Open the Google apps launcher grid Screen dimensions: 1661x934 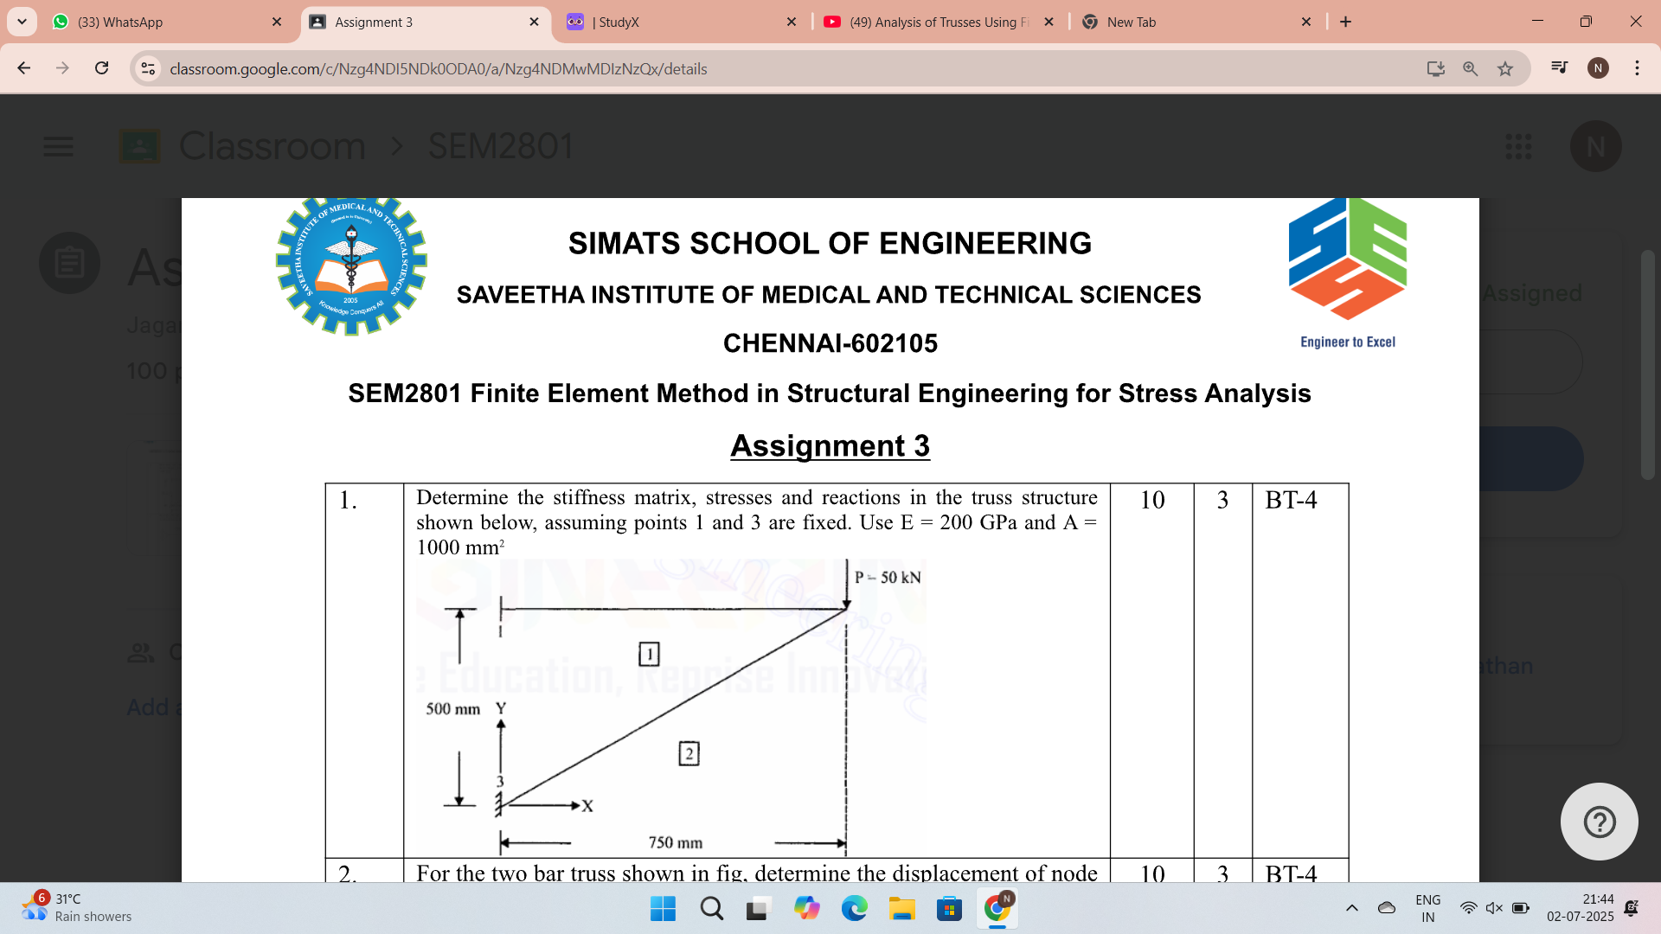1519,146
